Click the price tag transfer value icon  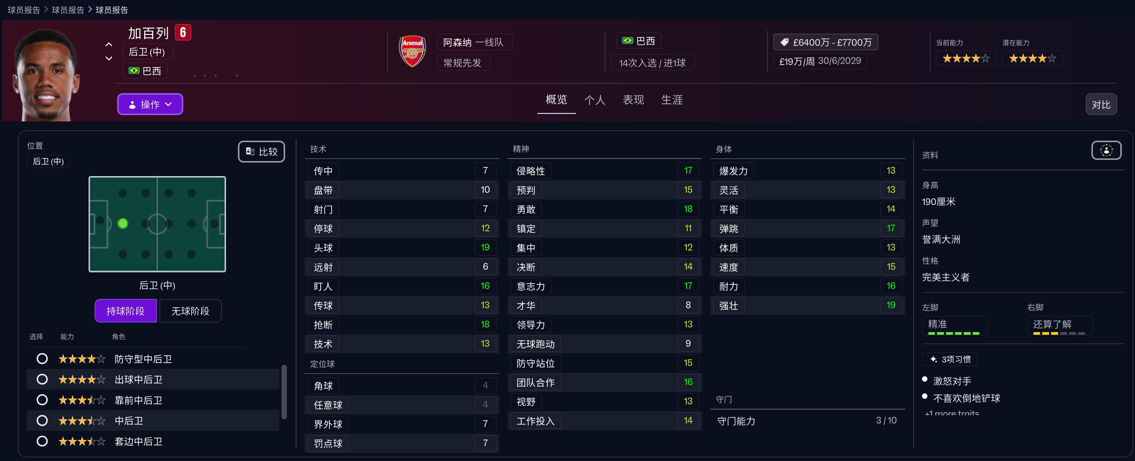coord(784,42)
